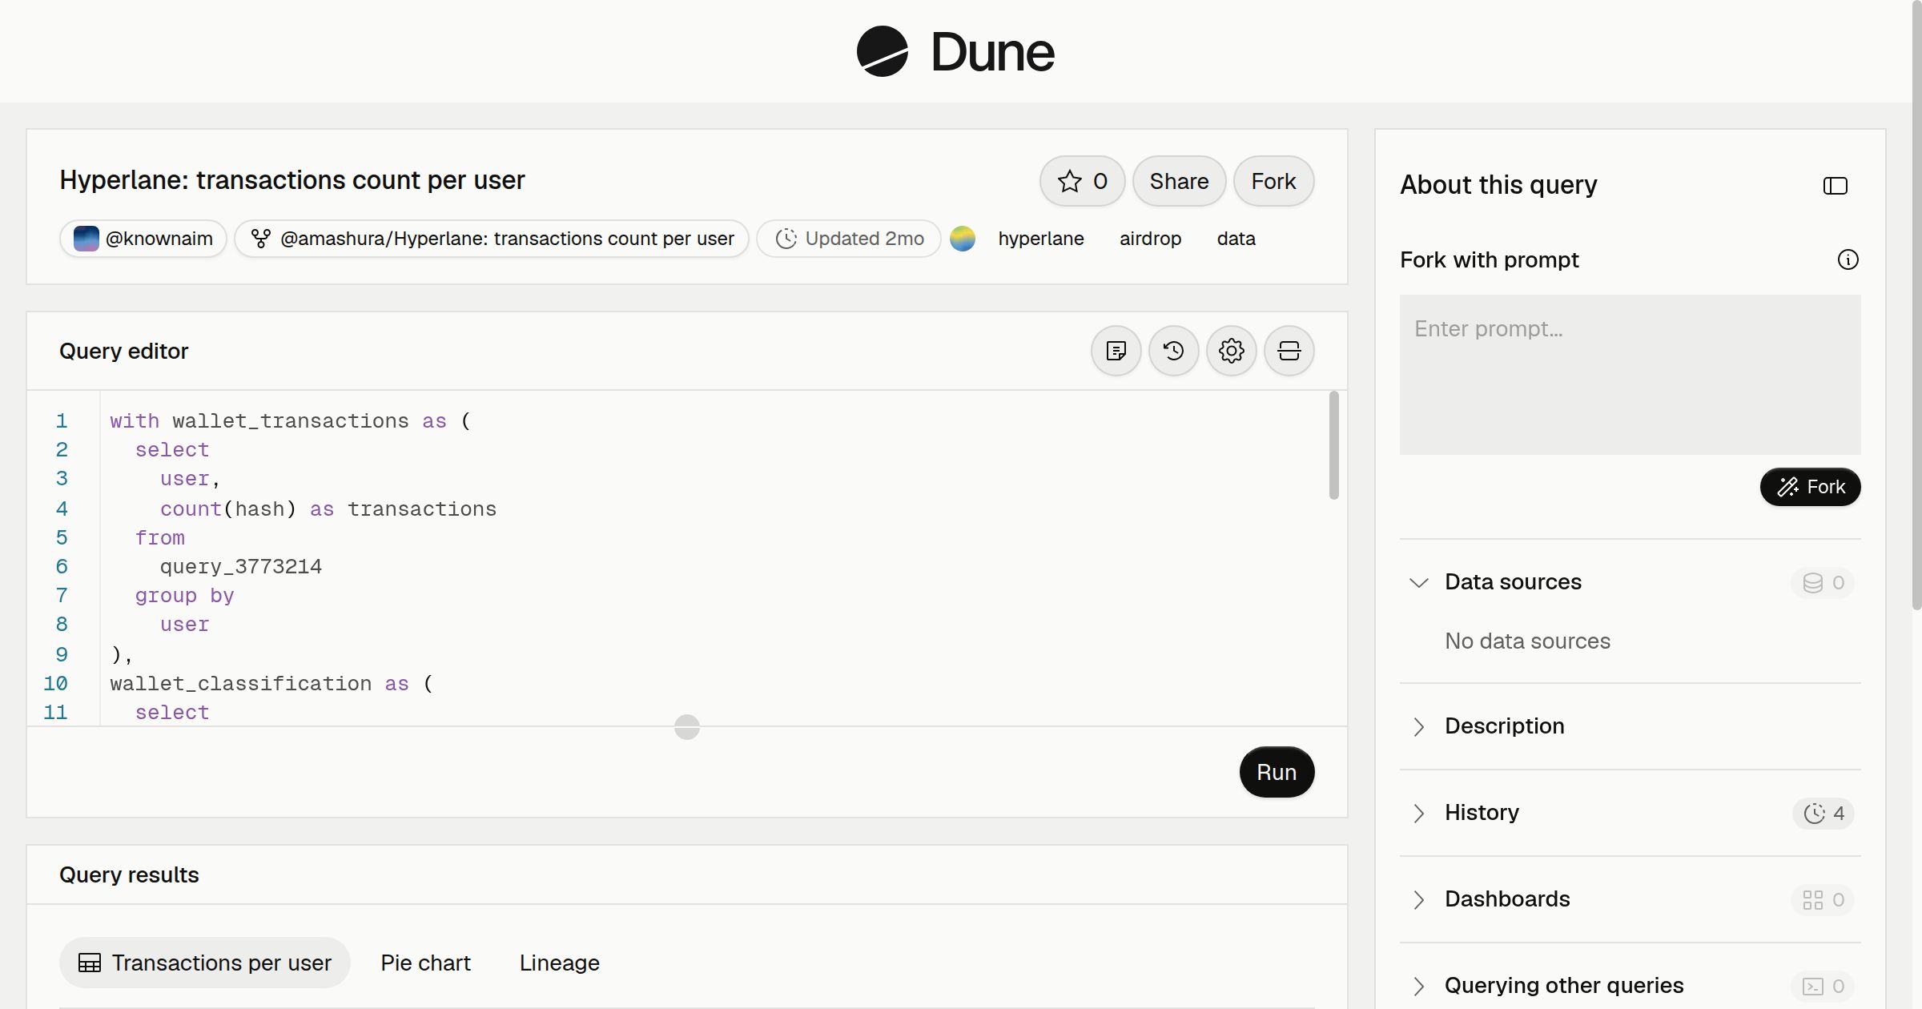Click the page vertical scrollbar
Image resolution: width=1922 pixels, height=1009 pixels.
(1916, 304)
